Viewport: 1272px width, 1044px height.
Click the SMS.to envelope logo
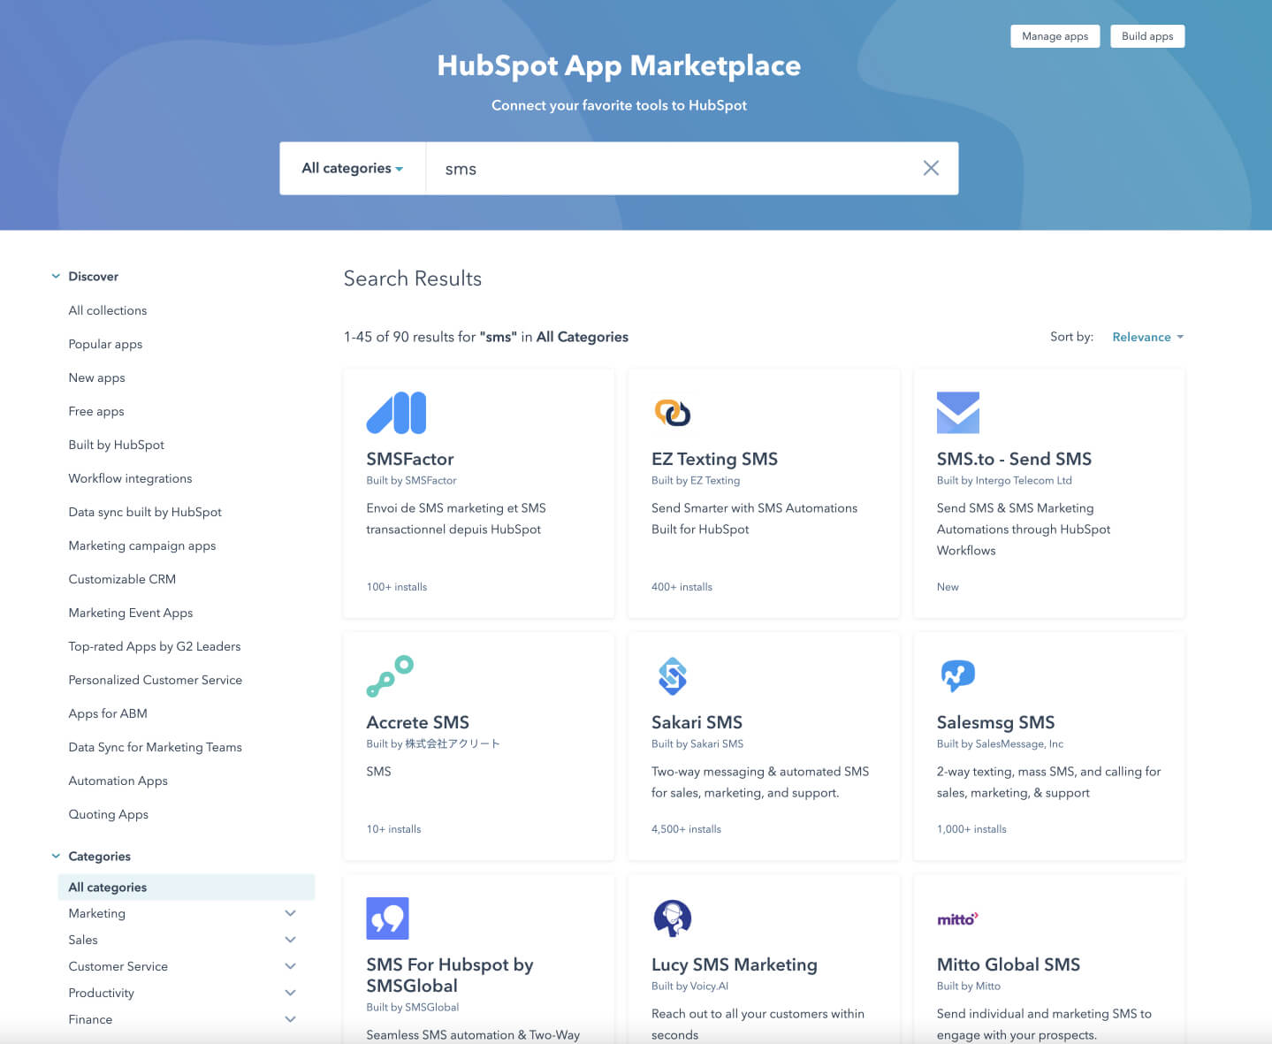pyautogui.click(x=958, y=413)
